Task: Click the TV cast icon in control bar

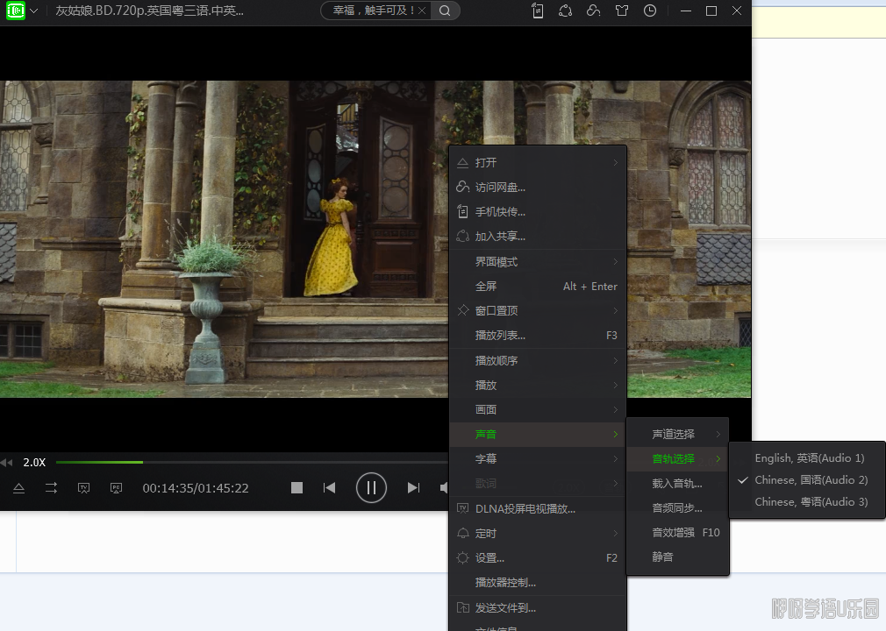Action: 83,488
